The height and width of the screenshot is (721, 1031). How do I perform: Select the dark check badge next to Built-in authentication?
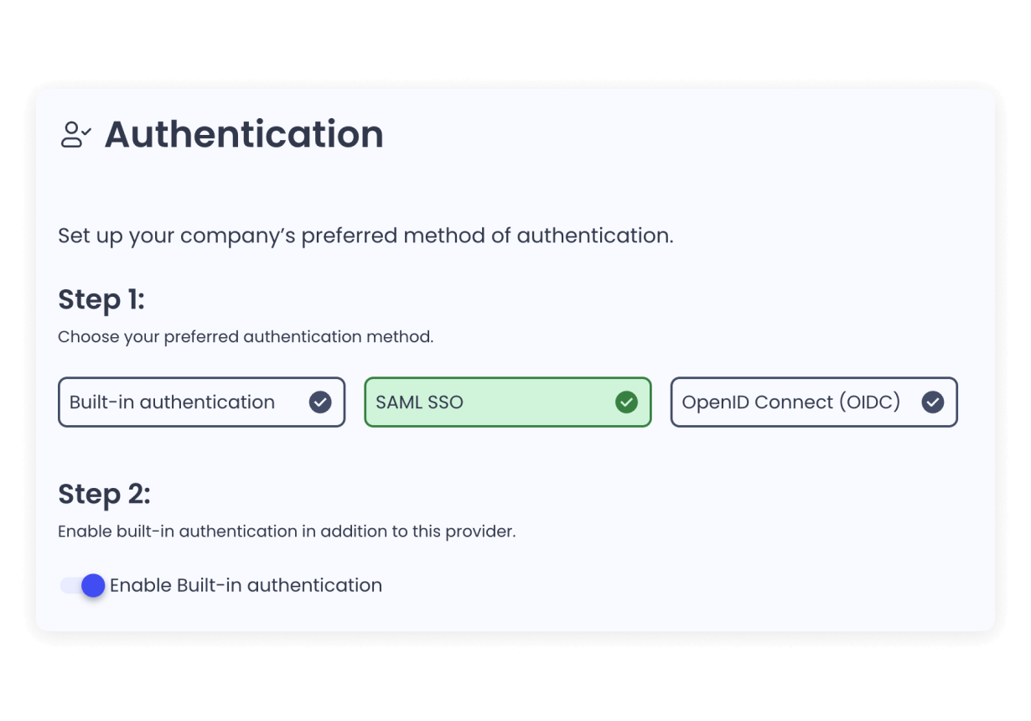click(319, 402)
